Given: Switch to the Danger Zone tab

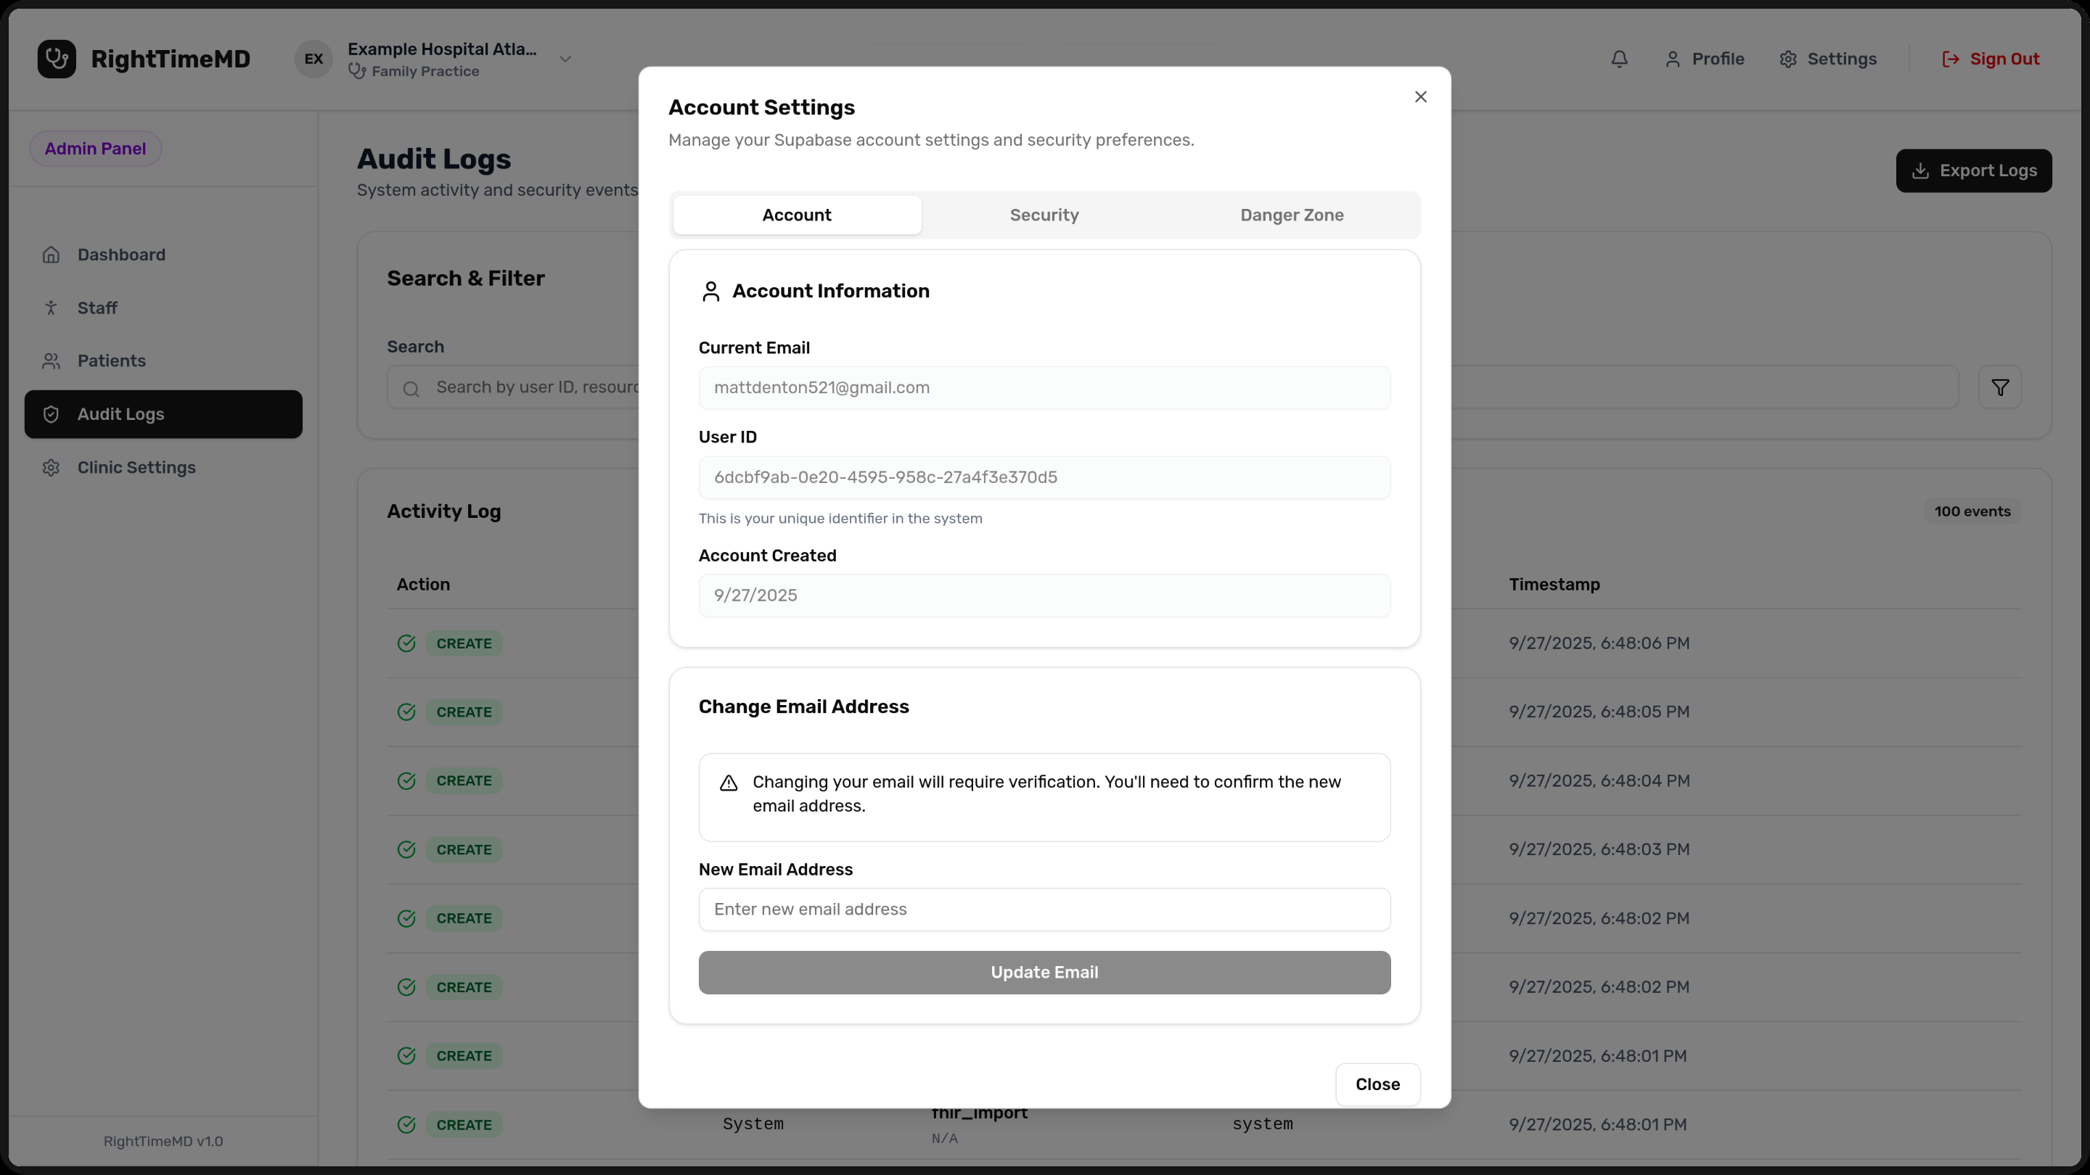Looking at the screenshot, I should [x=1291, y=215].
